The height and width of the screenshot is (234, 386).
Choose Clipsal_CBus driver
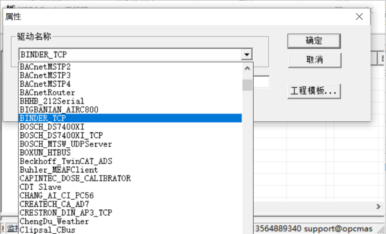(130, 230)
